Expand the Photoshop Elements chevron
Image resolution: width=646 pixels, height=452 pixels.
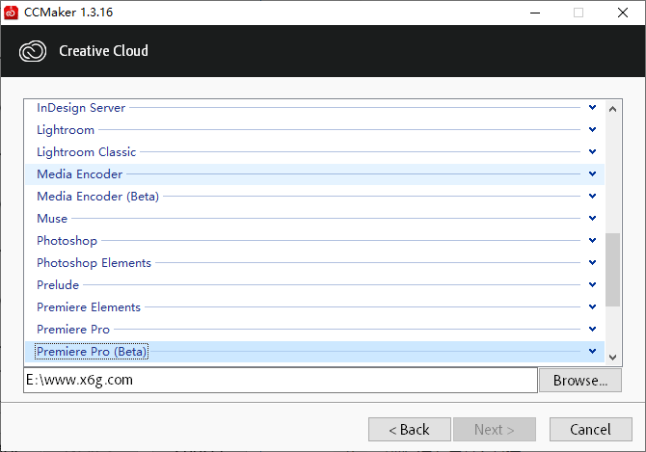click(x=592, y=263)
